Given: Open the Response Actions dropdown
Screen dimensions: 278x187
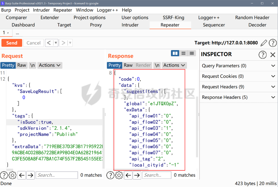Looking at the screenshot, I should pyautogui.click(x=174, y=65).
